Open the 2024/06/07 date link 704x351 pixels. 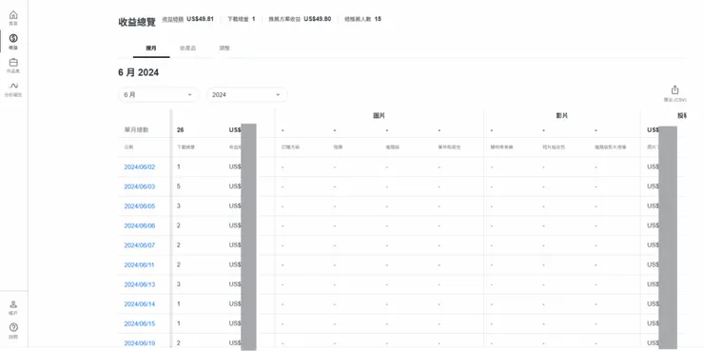tap(140, 245)
